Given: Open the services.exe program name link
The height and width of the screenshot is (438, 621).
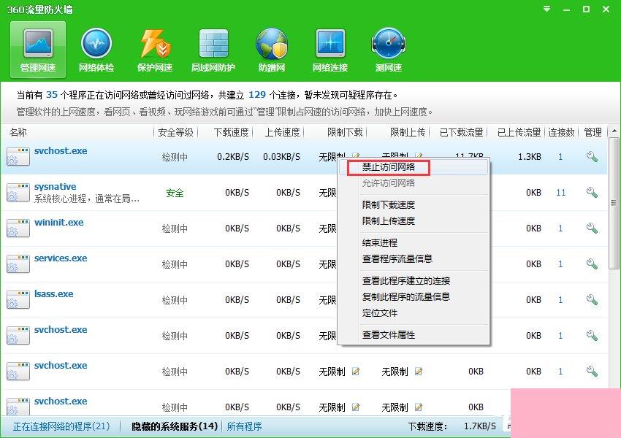Looking at the screenshot, I should point(61,258).
